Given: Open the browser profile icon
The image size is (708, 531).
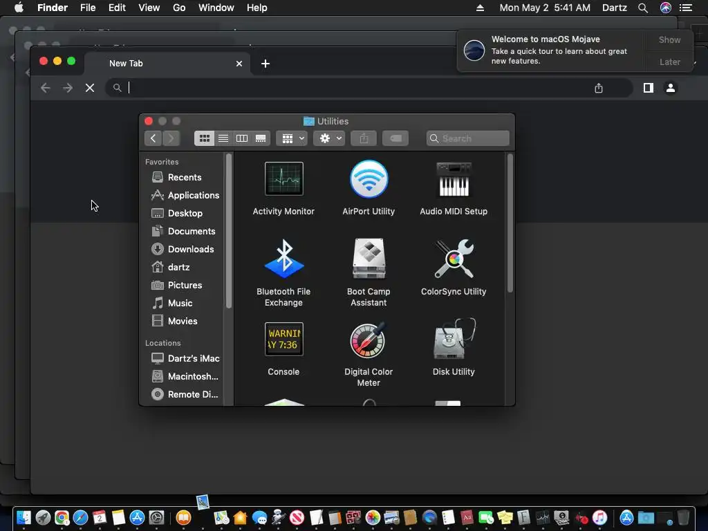Looking at the screenshot, I should point(671,88).
